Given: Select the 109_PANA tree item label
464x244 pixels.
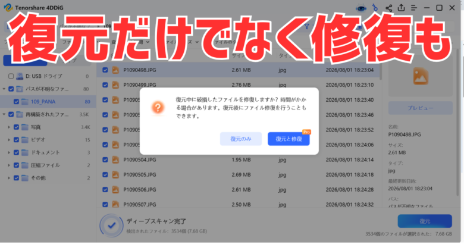Looking at the screenshot, I should point(43,102).
